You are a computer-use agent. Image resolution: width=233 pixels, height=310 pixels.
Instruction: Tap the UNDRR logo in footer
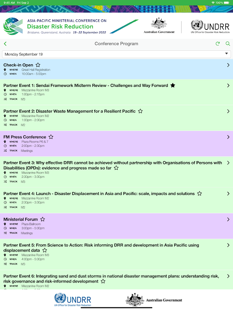click(73, 300)
